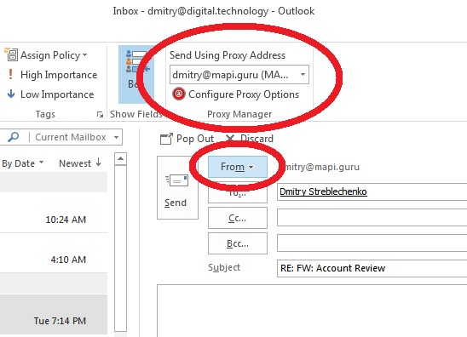Select the Tue 7:14 PM message
The image size is (467, 337).
click(54, 315)
